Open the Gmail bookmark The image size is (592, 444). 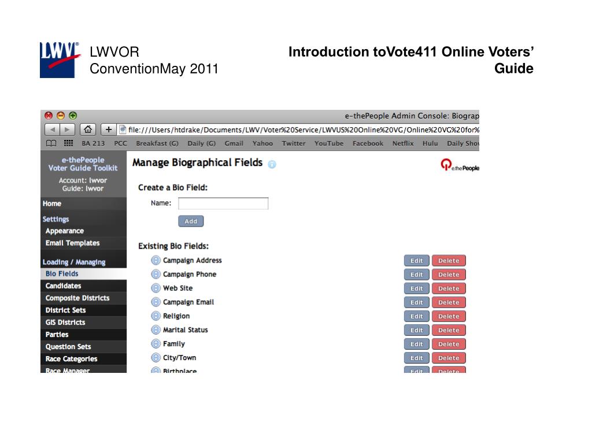click(x=234, y=143)
